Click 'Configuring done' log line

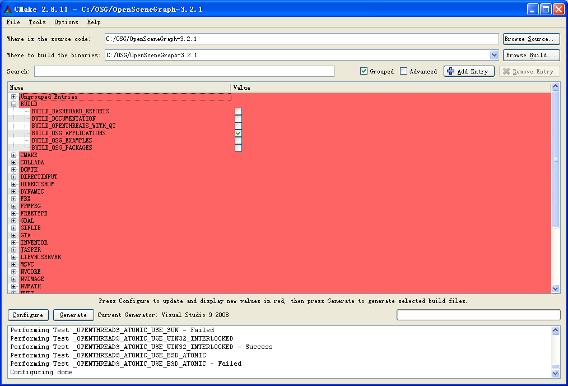click(x=41, y=372)
